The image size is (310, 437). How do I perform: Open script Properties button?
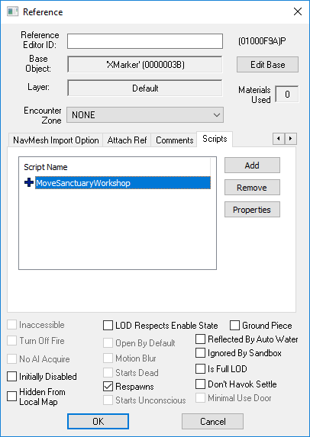pos(252,210)
